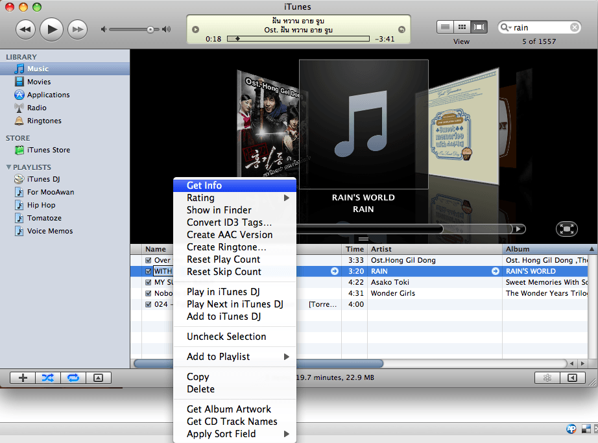Uncheck the MY S song checkbox

click(x=149, y=282)
